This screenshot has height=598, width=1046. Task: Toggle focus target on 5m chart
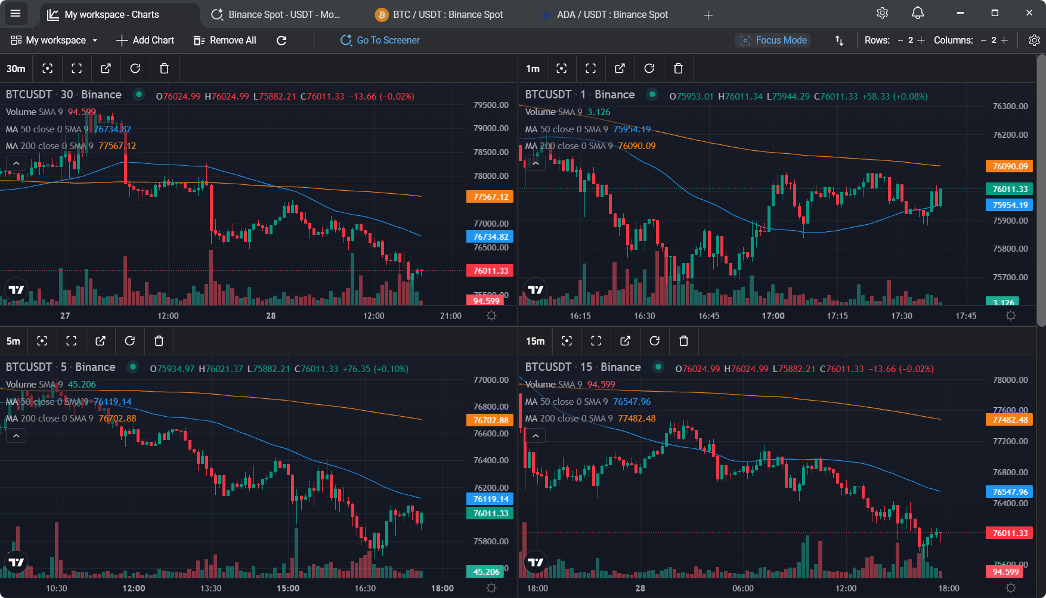coord(42,341)
